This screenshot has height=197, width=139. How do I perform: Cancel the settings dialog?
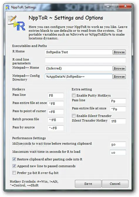pos(115,184)
